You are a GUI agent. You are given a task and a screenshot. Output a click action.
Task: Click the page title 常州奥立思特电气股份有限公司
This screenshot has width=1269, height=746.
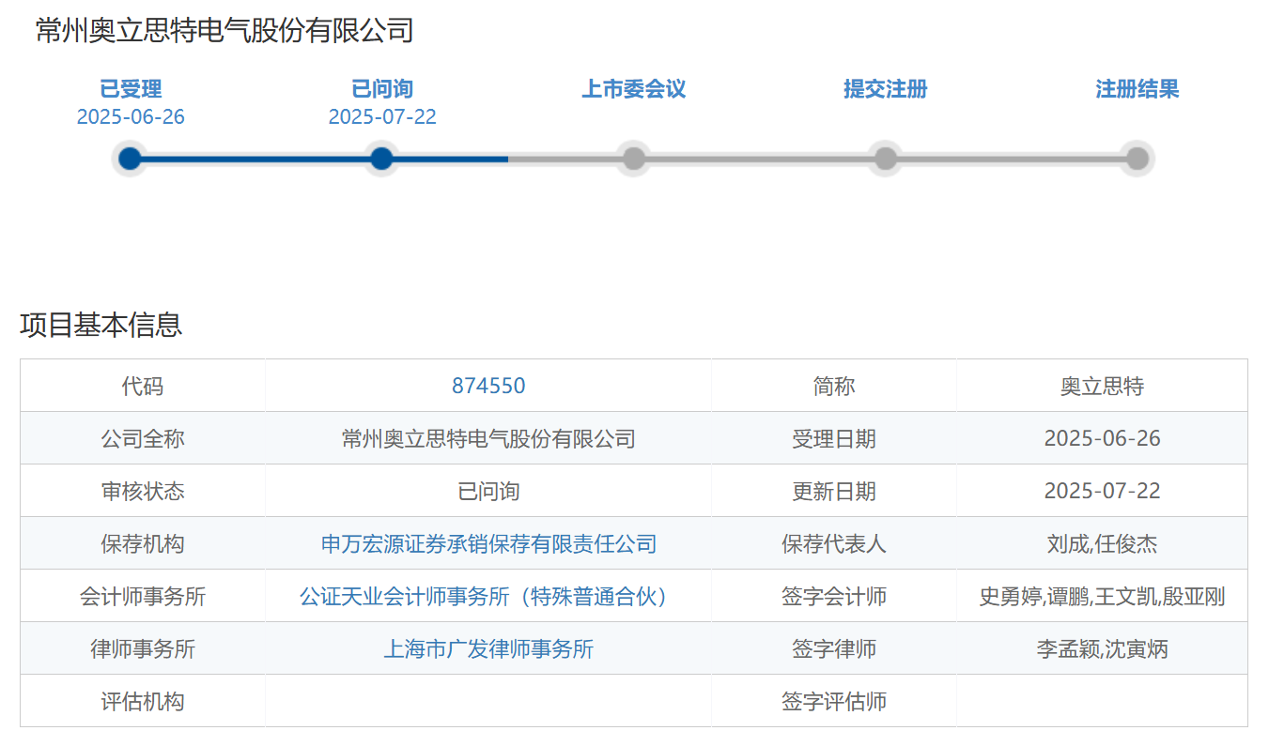224,30
